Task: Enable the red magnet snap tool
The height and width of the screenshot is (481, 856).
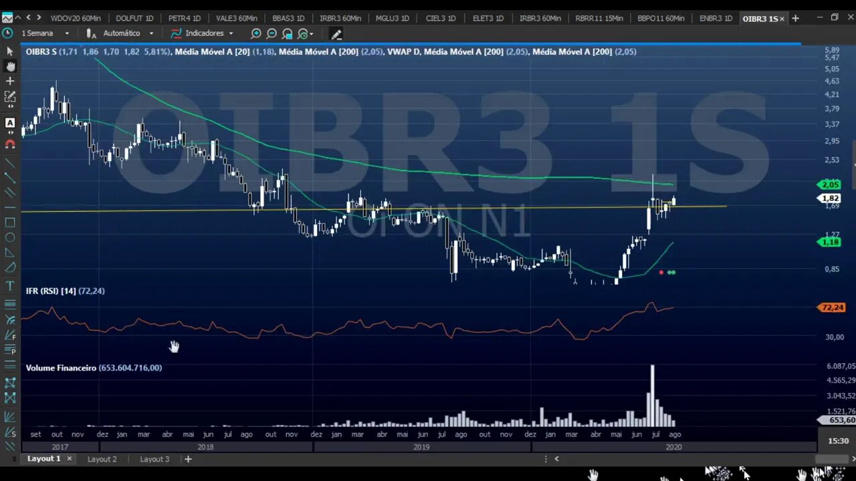Action: tap(10, 144)
